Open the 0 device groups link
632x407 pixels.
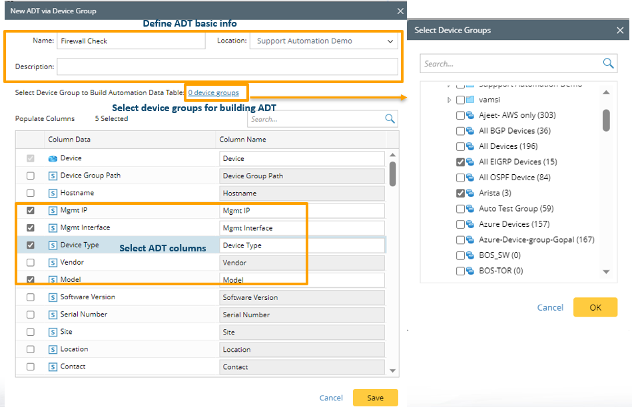(213, 93)
